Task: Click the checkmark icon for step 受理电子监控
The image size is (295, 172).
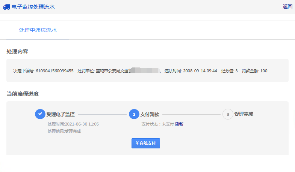Action: (x=40, y=114)
